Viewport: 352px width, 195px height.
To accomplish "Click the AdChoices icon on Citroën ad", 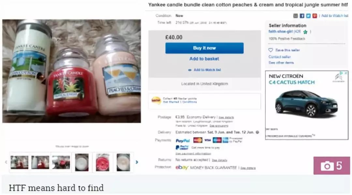I will (x=341, y=73).
